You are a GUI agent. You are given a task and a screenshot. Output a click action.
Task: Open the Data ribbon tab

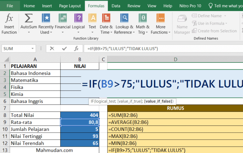pos(116,6)
